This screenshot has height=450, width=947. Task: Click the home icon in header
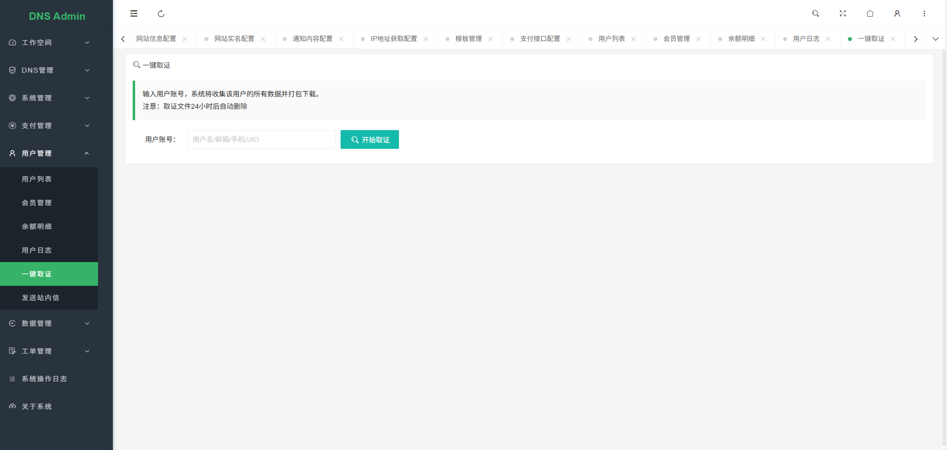[870, 14]
